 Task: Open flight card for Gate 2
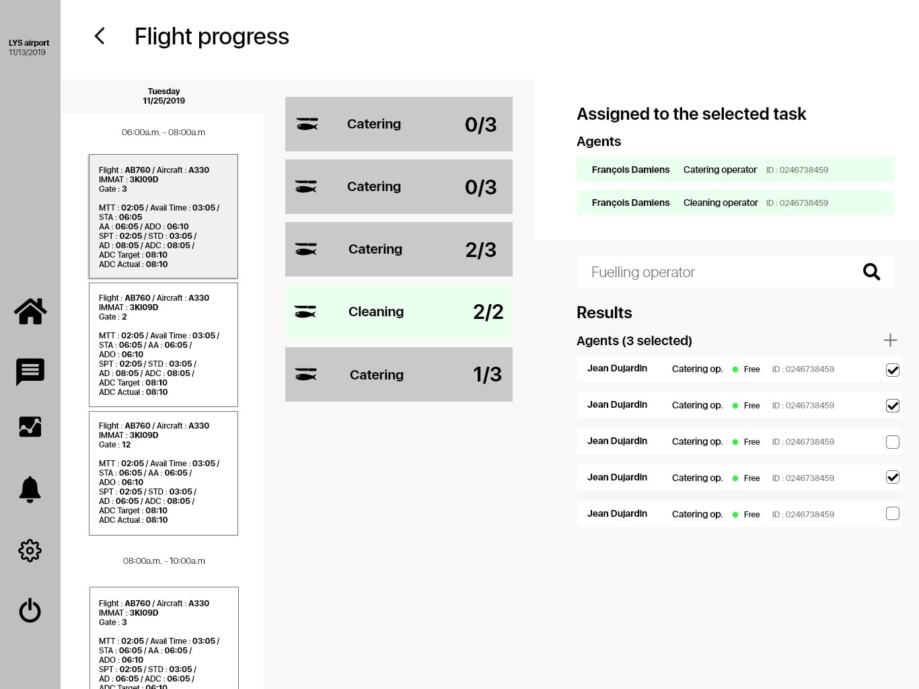163,344
